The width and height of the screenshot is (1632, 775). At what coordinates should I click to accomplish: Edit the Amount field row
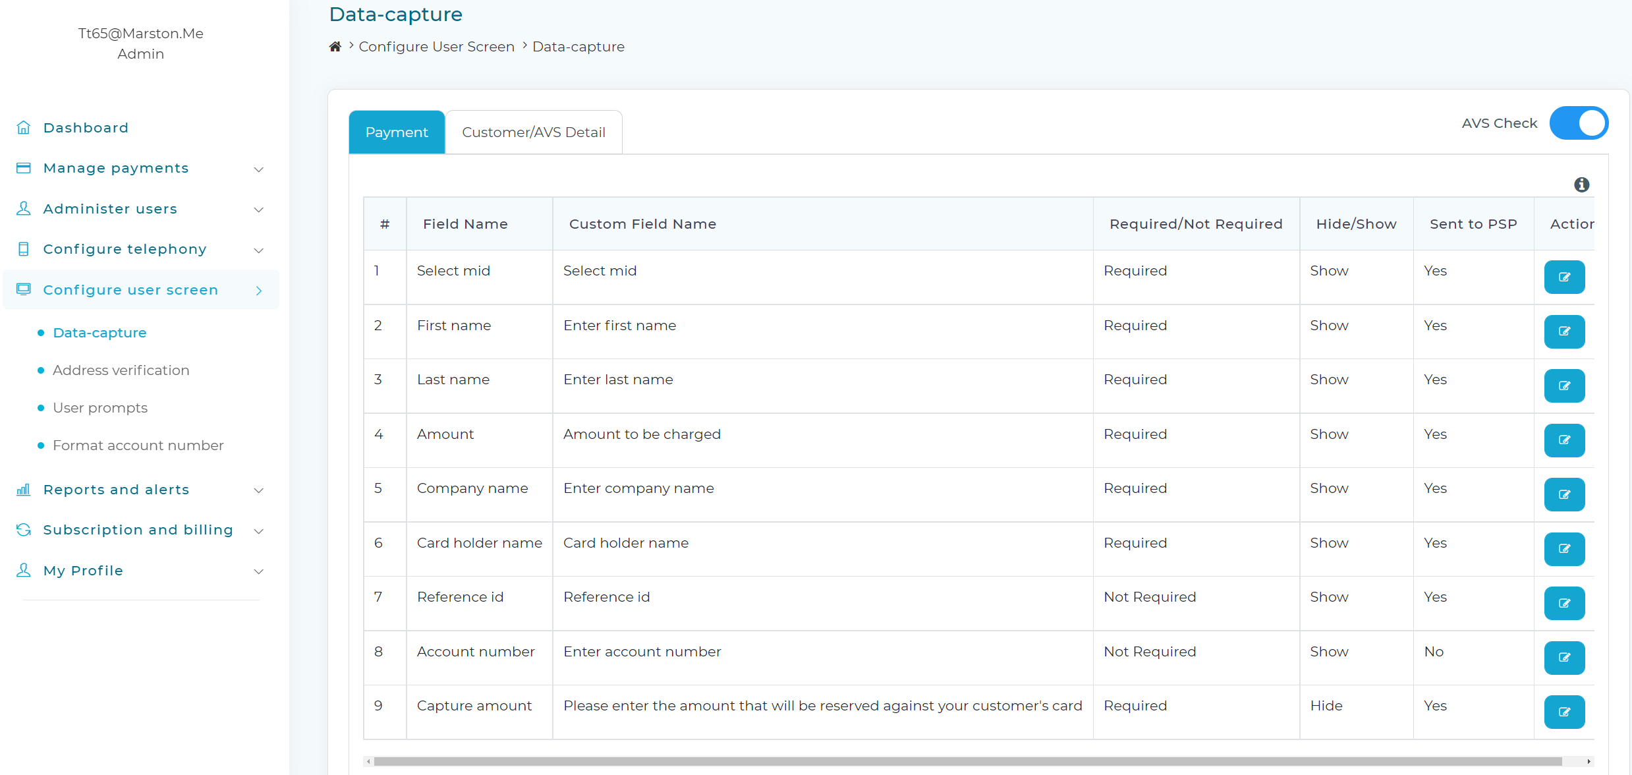pos(1564,440)
